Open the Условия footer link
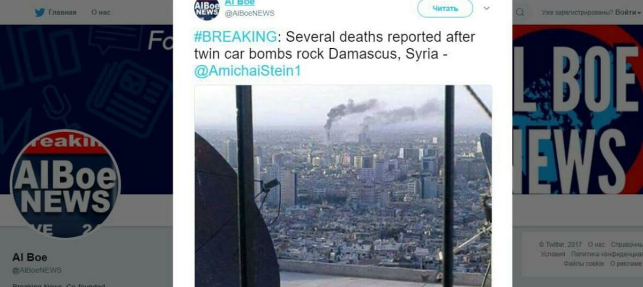Viewport: 643px width, 287px height. pos(552,254)
